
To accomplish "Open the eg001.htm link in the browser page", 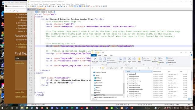I will [20, 63].
